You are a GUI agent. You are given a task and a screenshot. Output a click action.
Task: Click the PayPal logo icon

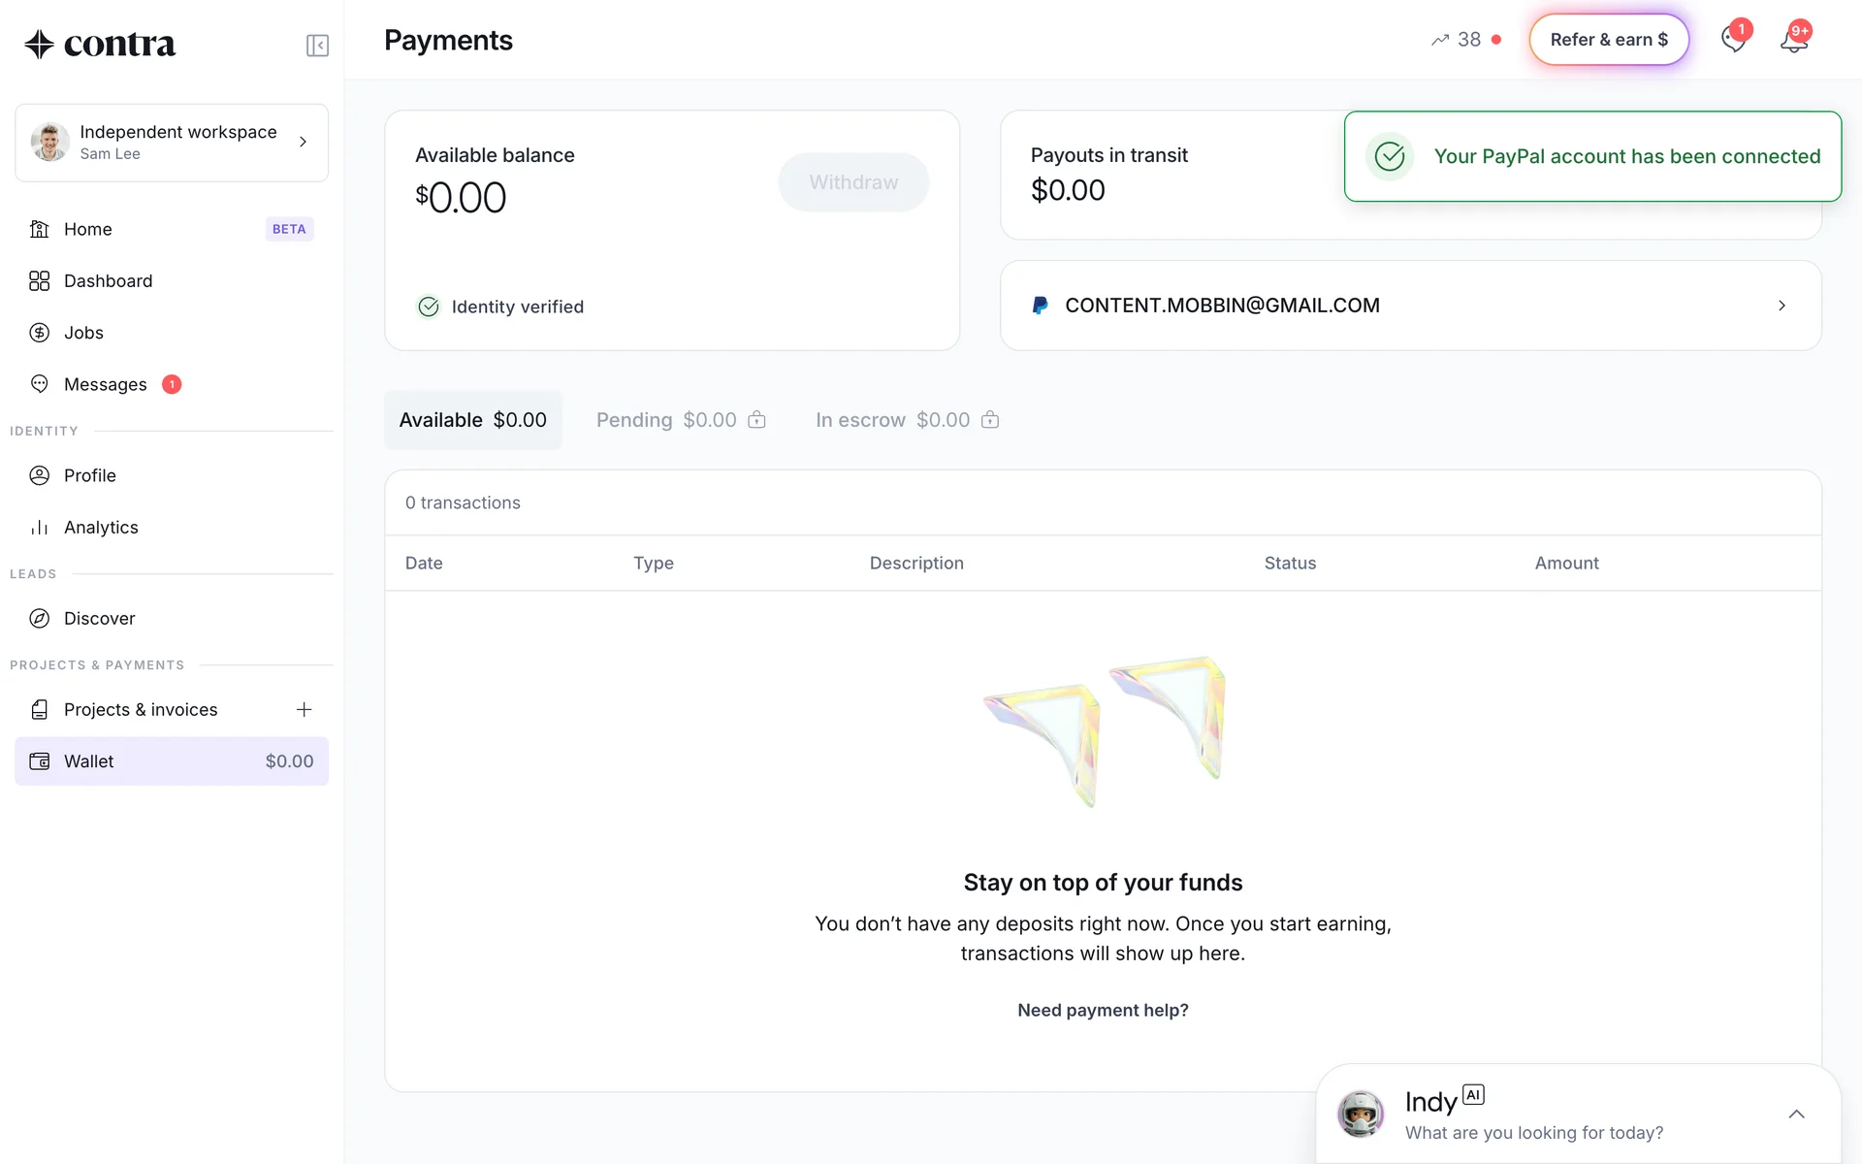(x=1040, y=306)
